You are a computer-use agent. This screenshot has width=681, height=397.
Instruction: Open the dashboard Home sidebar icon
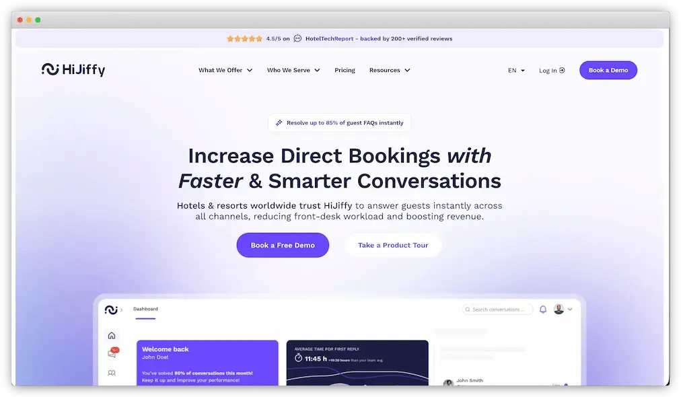click(112, 335)
